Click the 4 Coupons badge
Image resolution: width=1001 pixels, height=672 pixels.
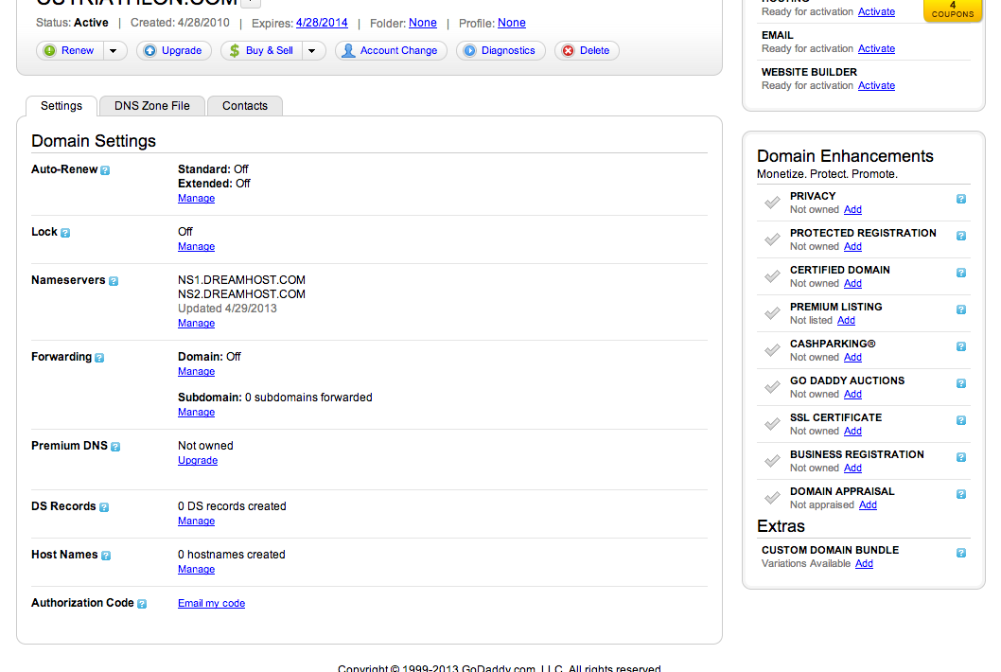[x=952, y=9]
